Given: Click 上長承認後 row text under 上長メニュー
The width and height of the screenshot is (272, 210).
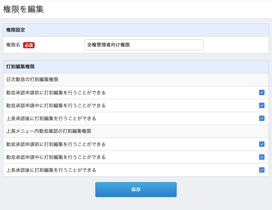Looking at the screenshot, I should tap(51, 170).
